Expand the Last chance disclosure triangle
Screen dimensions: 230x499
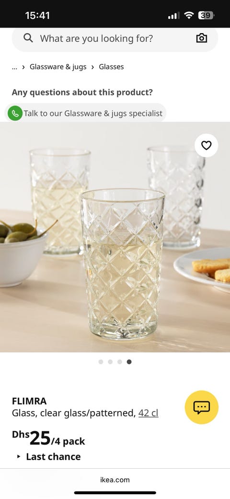coord(19,457)
